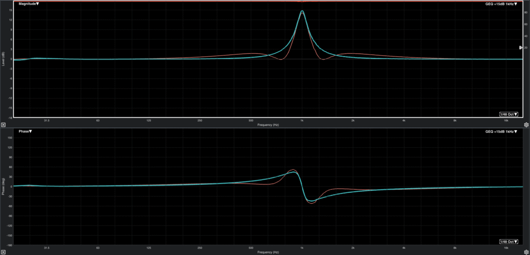
Task: Click the 4k frequency tick under Phase graph
Action: coord(404,248)
